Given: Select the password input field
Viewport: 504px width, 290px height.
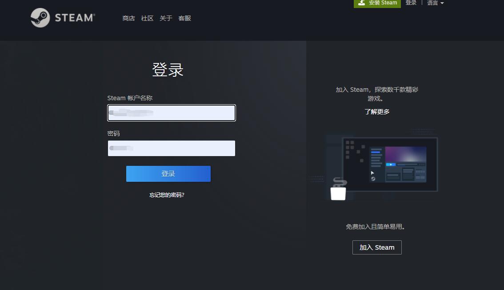Looking at the screenshot, I should 171,148.
